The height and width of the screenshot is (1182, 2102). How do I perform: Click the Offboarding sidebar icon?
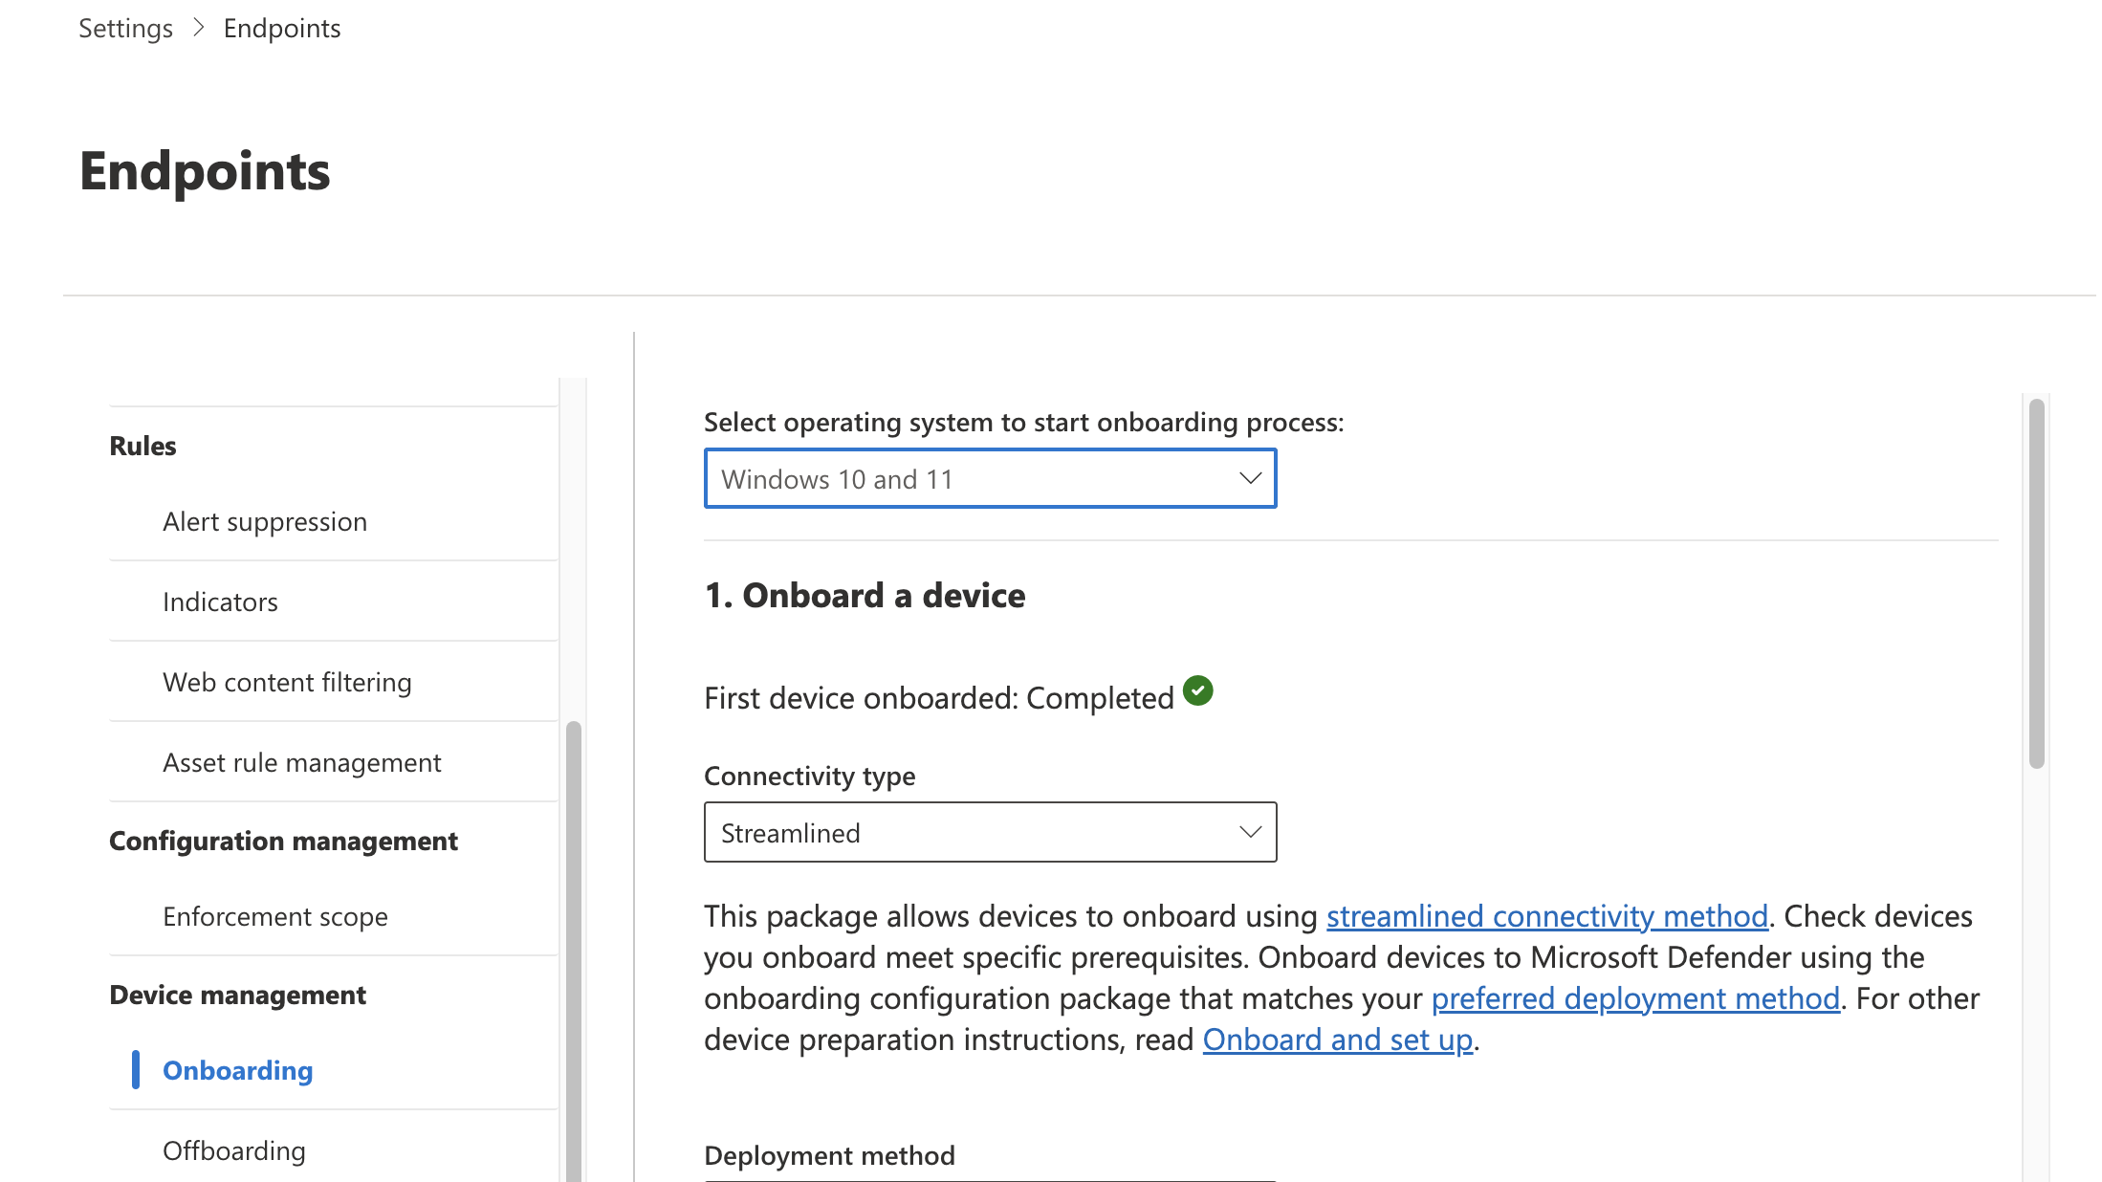pyautogui.click(x=234, y=1150)
